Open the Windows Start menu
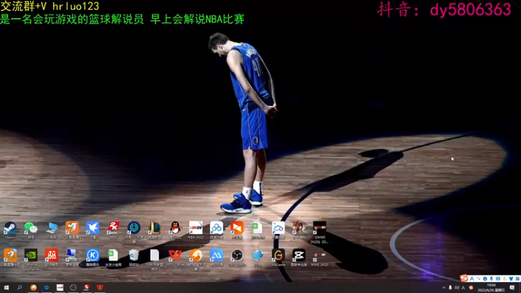Screen dimensions: 521x293 click(x=7, y=287)
